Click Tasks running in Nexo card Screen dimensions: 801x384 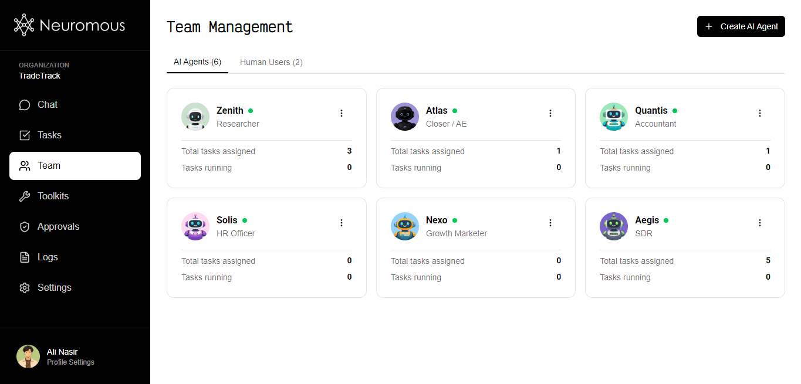pos(416,277)
